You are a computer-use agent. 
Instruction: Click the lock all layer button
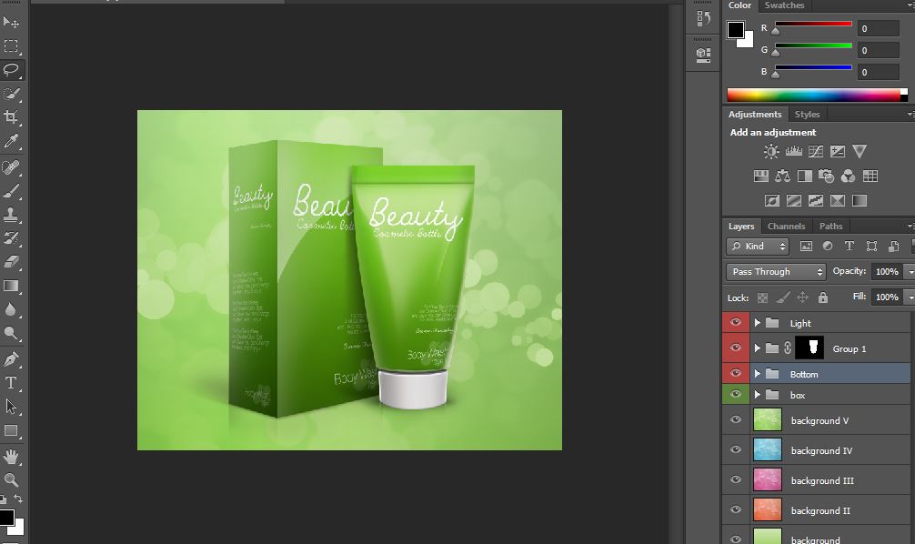coord(823,297)
